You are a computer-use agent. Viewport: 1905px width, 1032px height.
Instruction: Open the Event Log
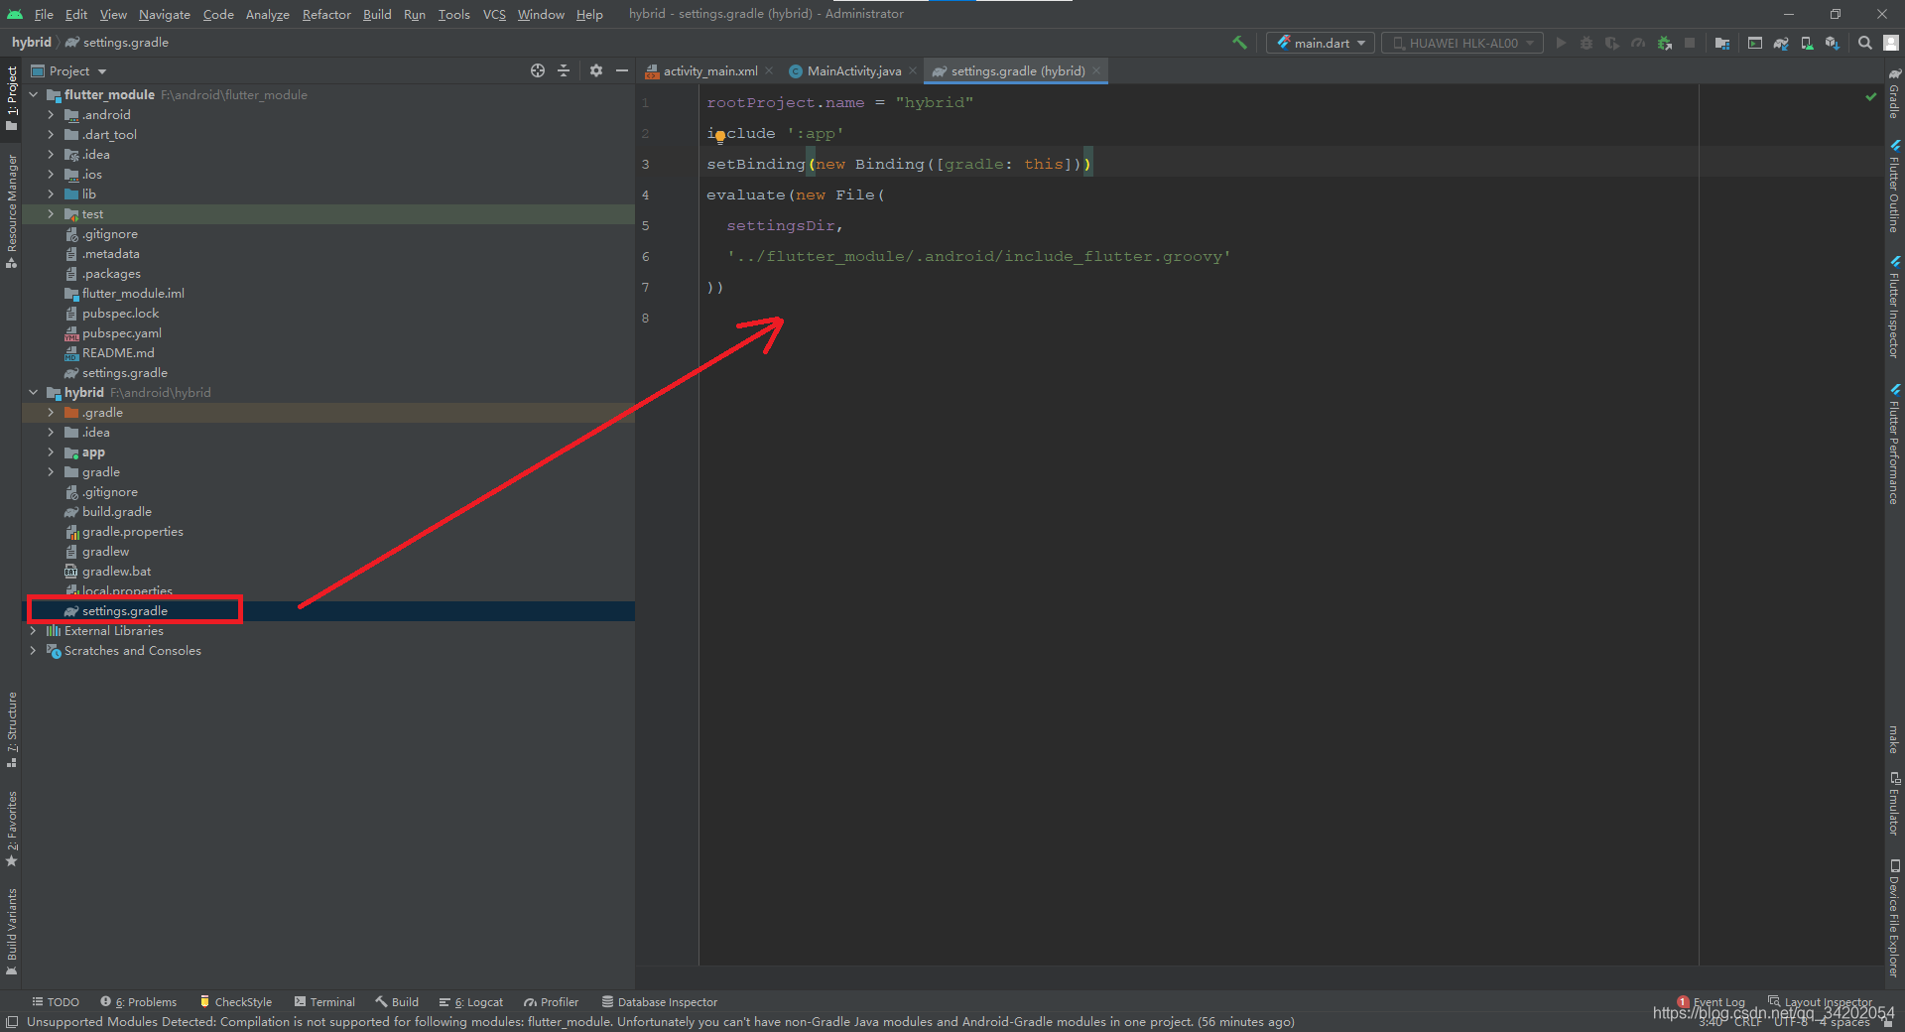(x=1712, y=1001)
